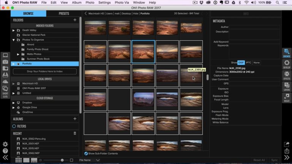The width and height of the screenshot is (292, 164).
Task: Click the large thumbnail size icon
Action: tap(71, 160)
